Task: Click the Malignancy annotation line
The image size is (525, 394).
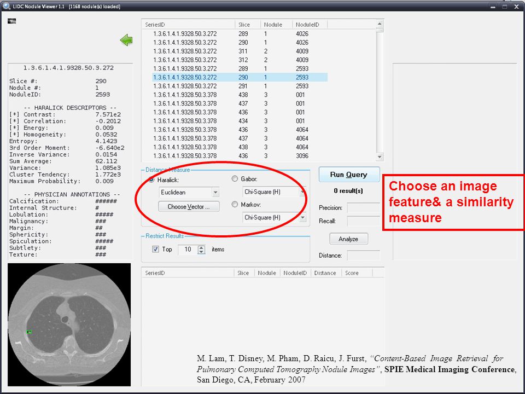Action: click(x=57, y=221)
